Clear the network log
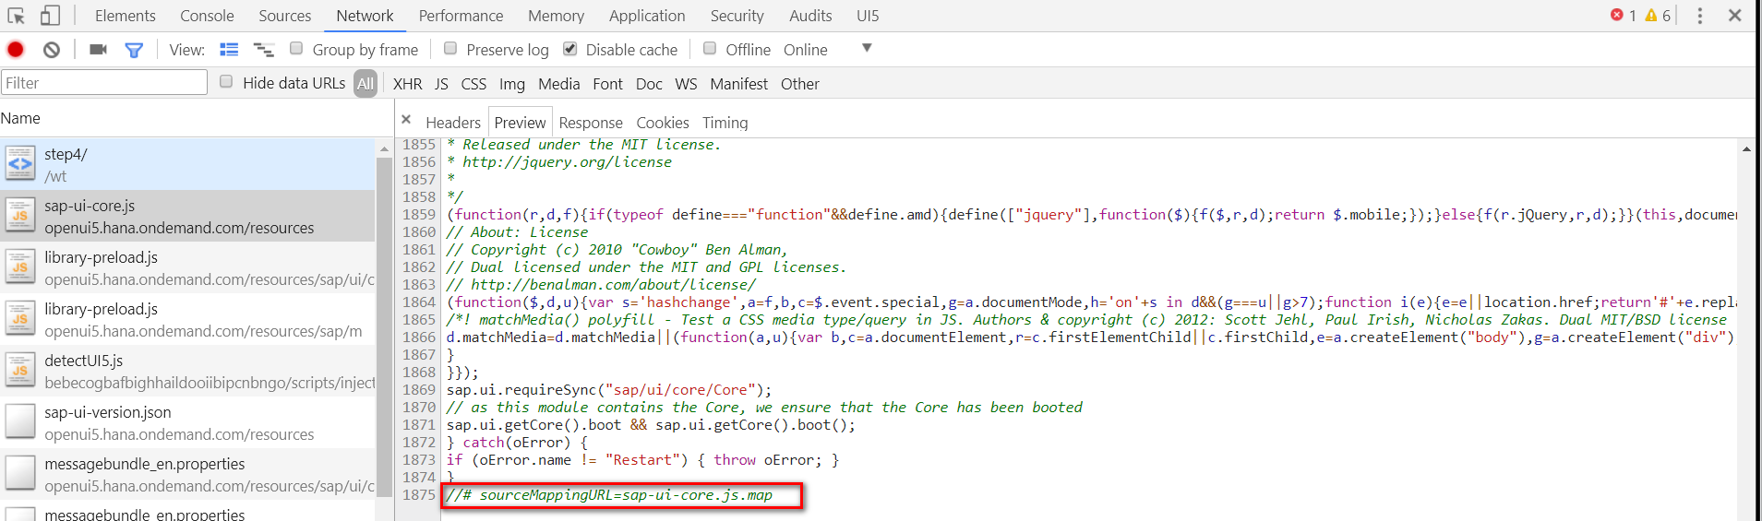Viewport: 1762px width, 521px height. 52,50
